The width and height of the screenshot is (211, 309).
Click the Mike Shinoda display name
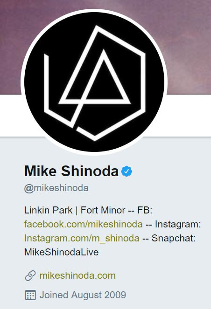(x=71, y=171)
